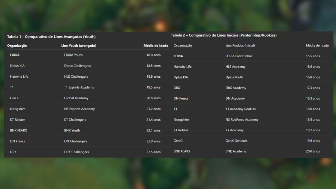Click the '22,5 anos' age value
Screen dimensions: 336x189
(153, 152)
